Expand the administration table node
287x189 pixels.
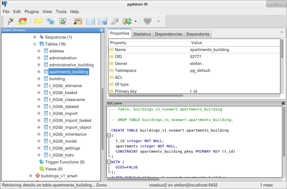click(39, 58)
